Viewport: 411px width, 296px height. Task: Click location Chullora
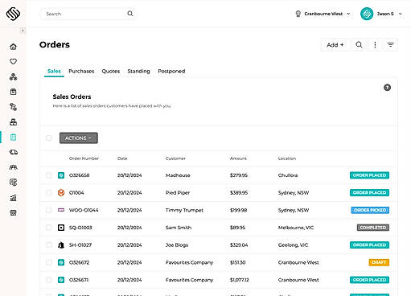coord(288,175)
